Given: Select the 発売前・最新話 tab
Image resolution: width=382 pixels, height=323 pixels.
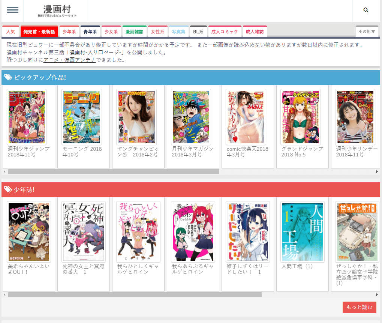Looking at the screenshot, I should click(x=39, y=32).
